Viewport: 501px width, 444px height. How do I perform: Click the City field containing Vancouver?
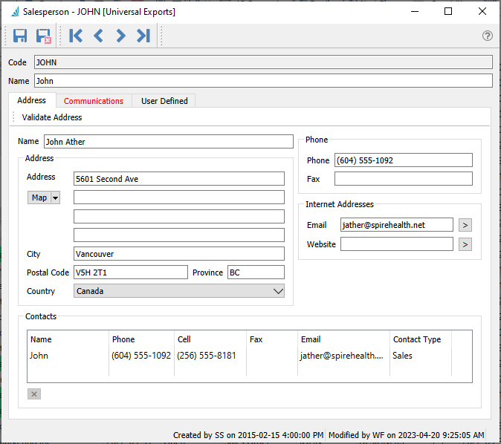pyautogui.click(x=179, y=254)
